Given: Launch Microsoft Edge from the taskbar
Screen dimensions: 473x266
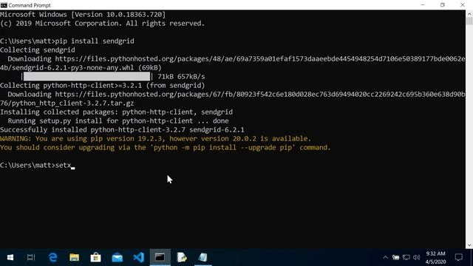Looking at the screenshot, I should [52, 257].
